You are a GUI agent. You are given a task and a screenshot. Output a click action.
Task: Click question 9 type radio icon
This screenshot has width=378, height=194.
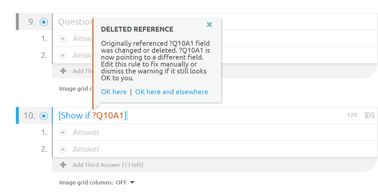click(x=44, y=22)
